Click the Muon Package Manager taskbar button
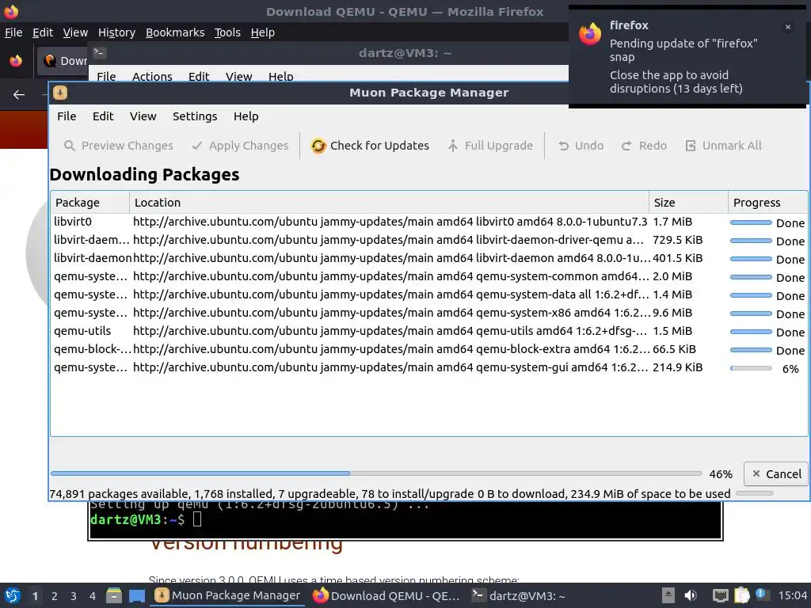This screenshot has height=608, width=811. [228, 595]
